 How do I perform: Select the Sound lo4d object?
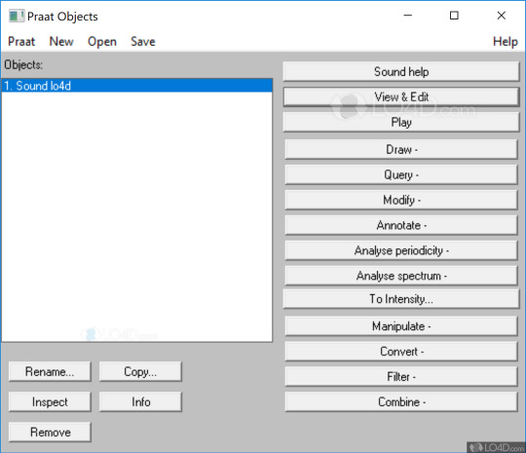pyautogui.click(x=137, y=86)
